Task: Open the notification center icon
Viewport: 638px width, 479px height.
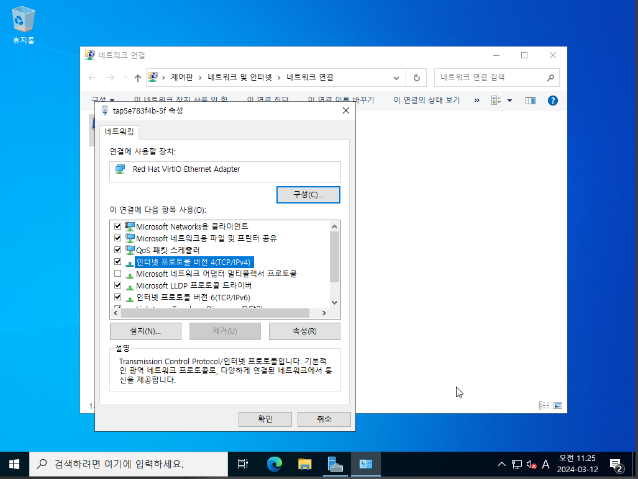Action: coord(616,465)
